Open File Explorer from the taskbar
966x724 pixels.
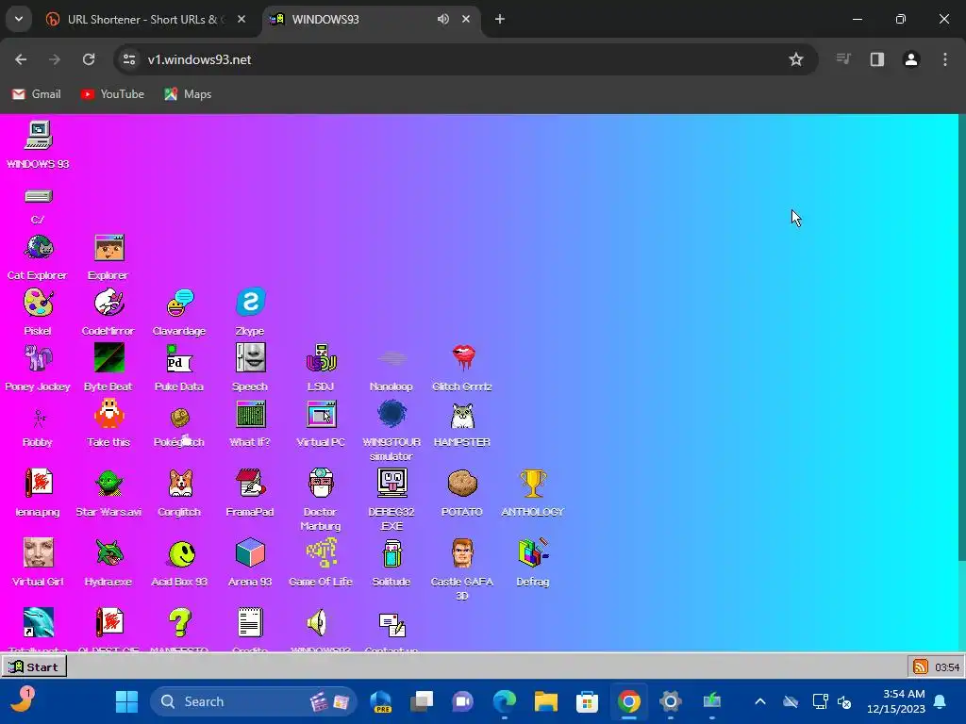pyautogui.click(x=546, y=701)
